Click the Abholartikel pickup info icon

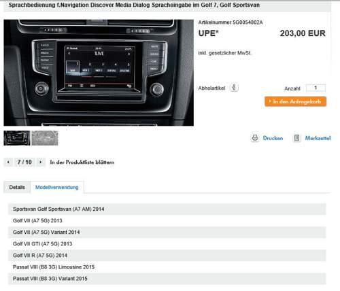tap(234, 88)
